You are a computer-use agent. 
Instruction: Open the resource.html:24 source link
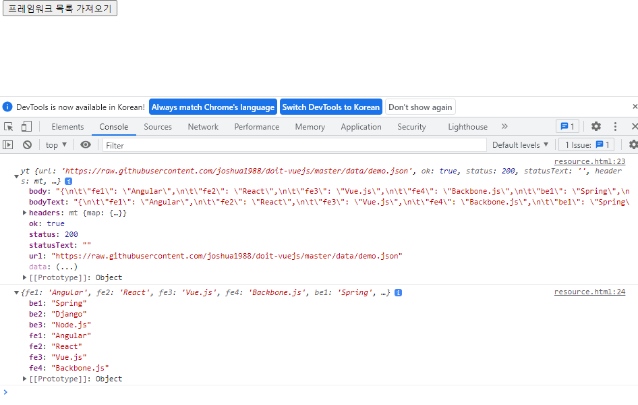589,292
